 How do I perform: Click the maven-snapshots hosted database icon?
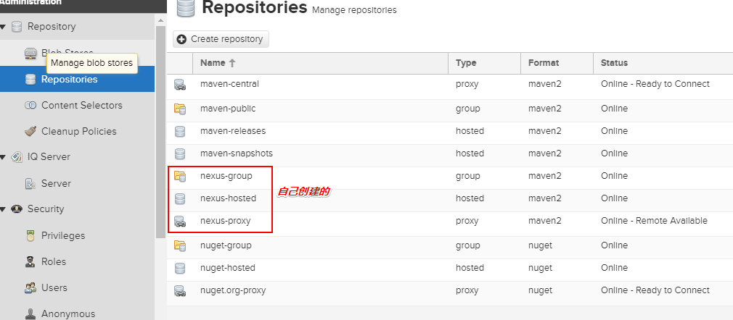click(x=180, y=154)
